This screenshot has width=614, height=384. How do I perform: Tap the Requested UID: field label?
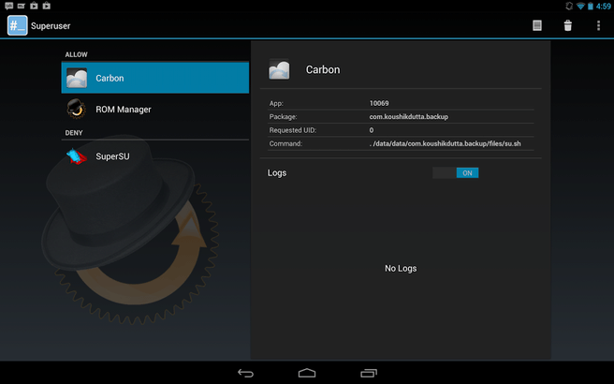(x=293, y=130)
